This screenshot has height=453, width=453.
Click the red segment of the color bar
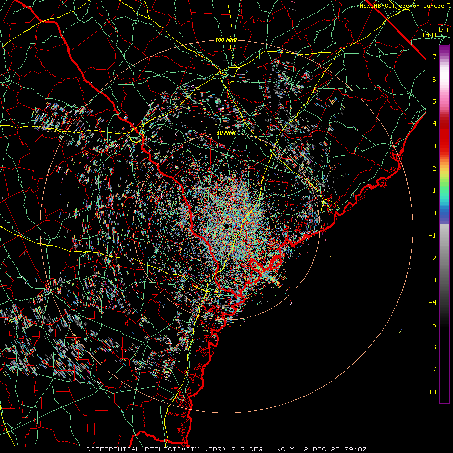click(444, 136)
